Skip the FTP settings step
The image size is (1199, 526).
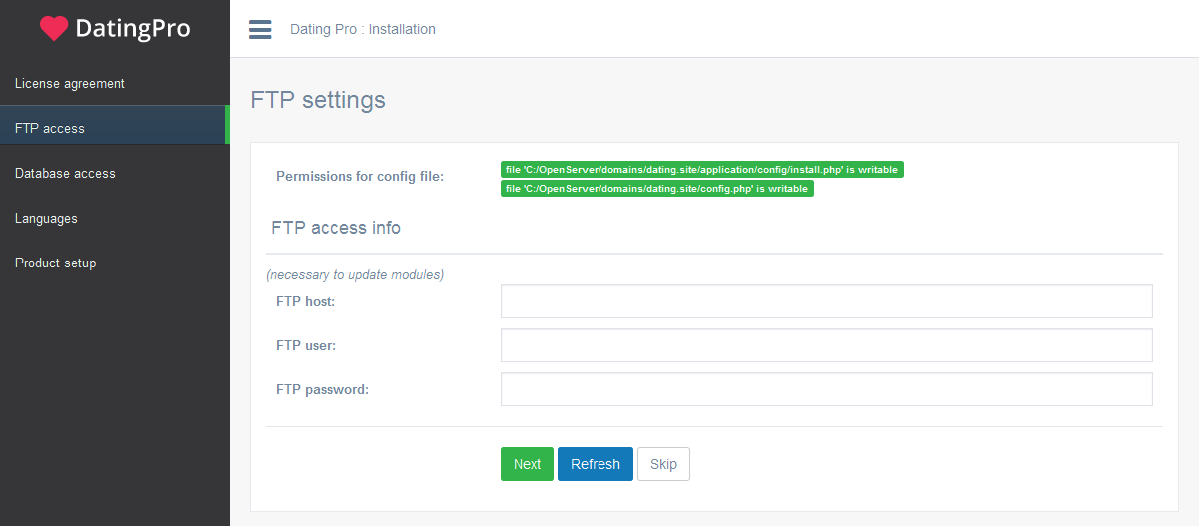[x=663, y=464]
